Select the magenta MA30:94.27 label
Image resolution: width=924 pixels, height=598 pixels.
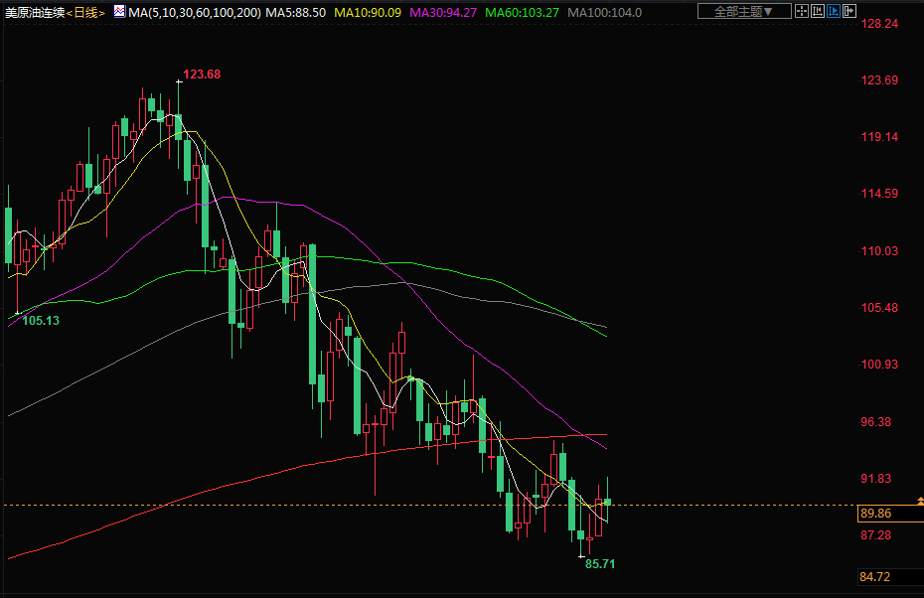(442, 13)
